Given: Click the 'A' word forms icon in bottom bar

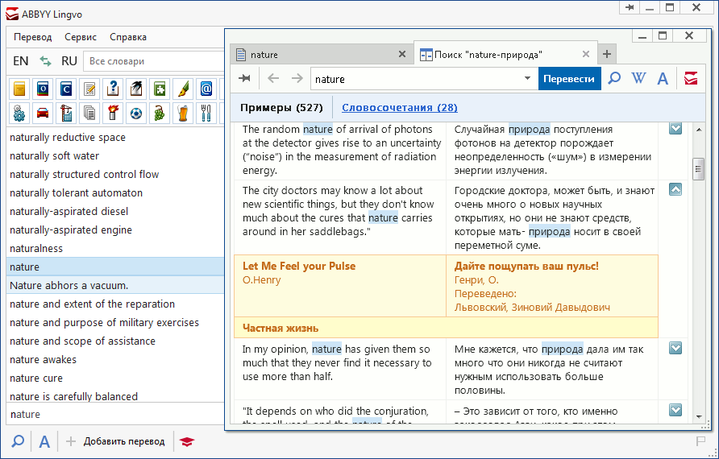Looking at the screenshot, I should (x=44, y=441).
